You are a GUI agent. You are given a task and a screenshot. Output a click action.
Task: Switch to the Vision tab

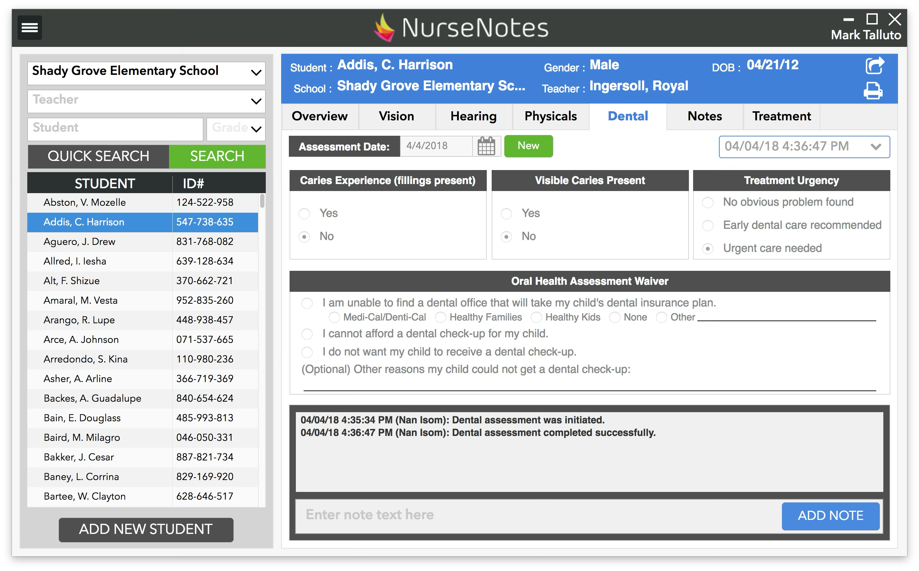click(396, 116)
